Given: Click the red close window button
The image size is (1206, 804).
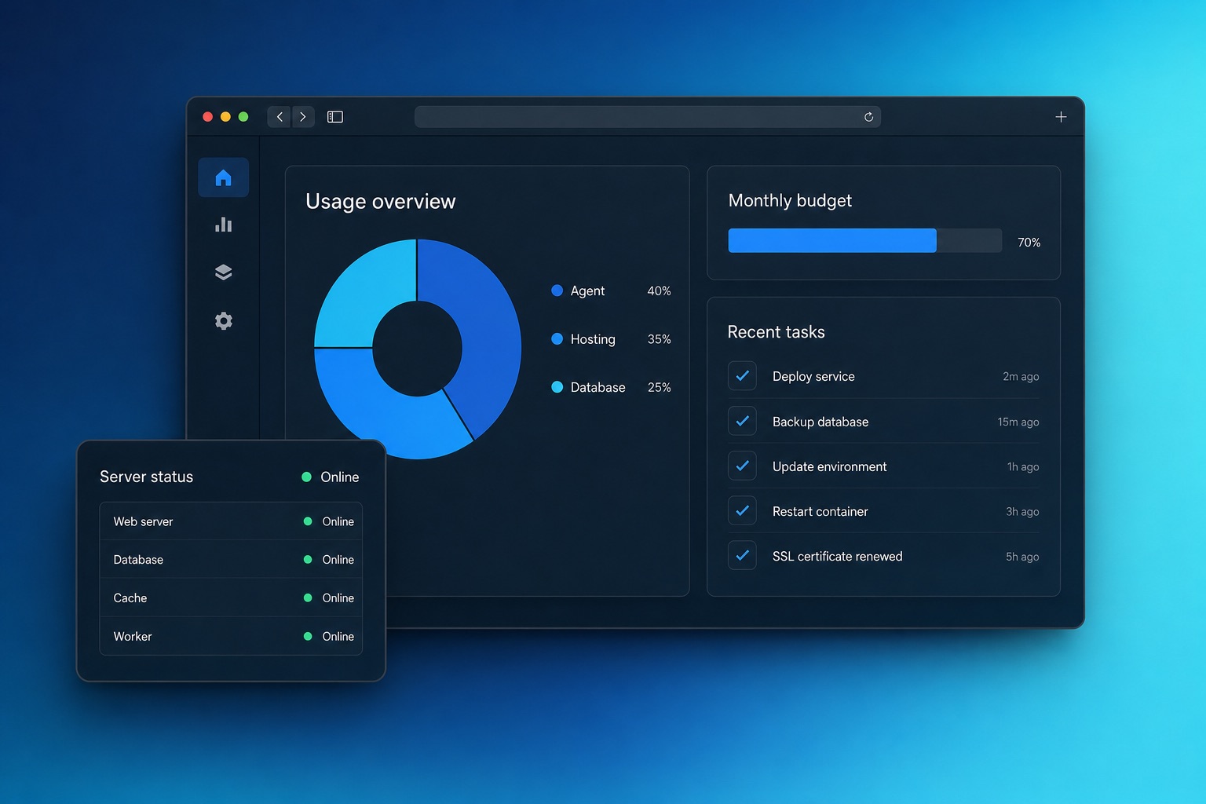Looking at the screenshot, I should pyautogui.click(x=208, y=117).
